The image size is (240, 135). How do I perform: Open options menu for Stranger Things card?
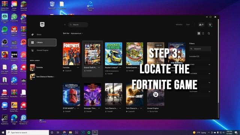pos(99,108)
